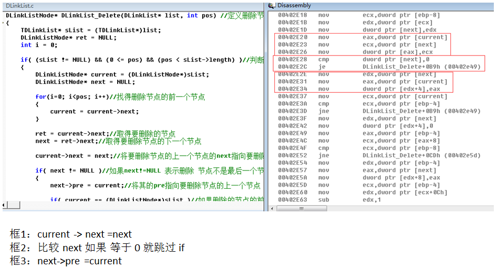Click address 00402E60 in disassembly
This screenshot has width=497, height=279.
tap(293, 192)
